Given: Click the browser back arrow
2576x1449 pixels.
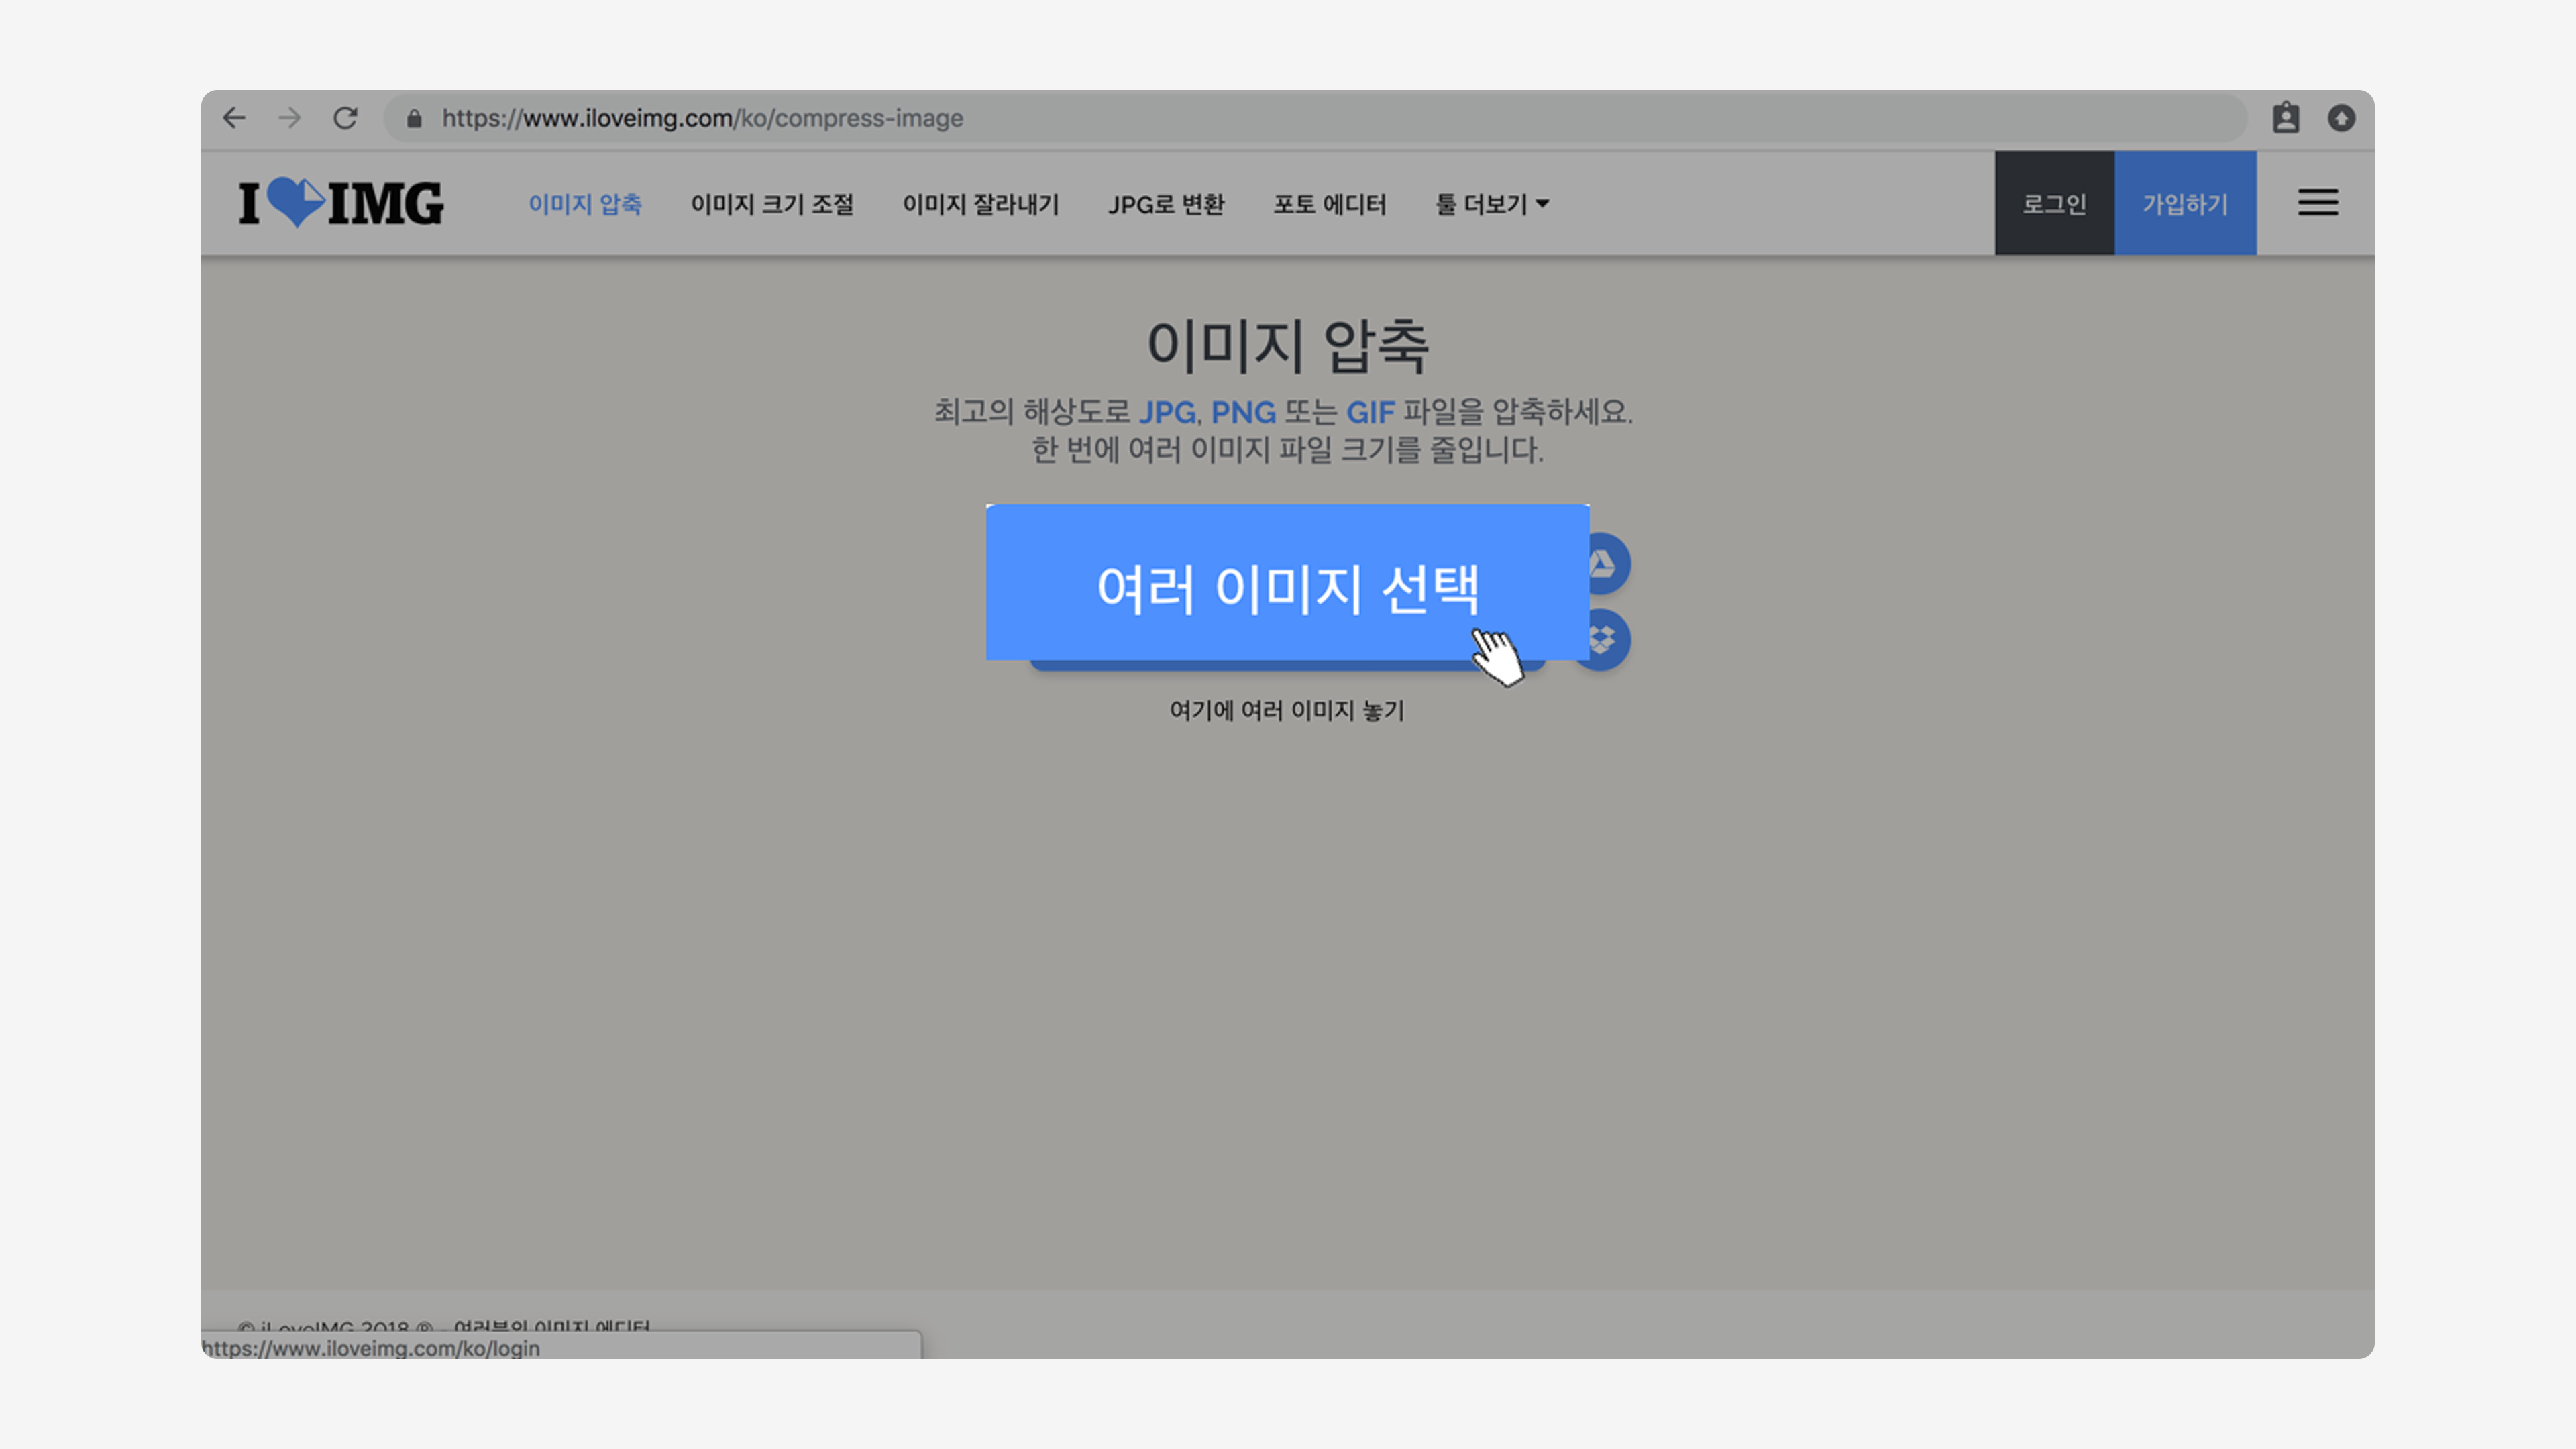Looking at the screenshot, I should coord(234,118).
